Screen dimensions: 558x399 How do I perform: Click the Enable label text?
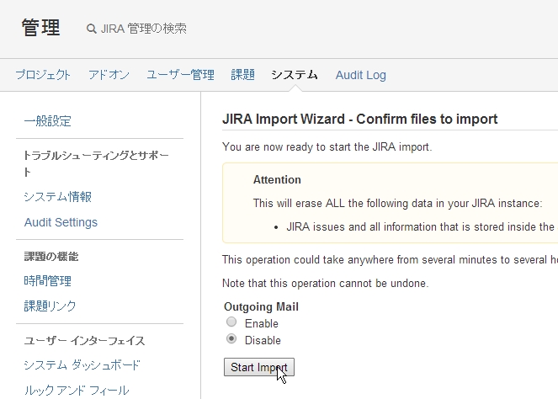click(261, 323)
